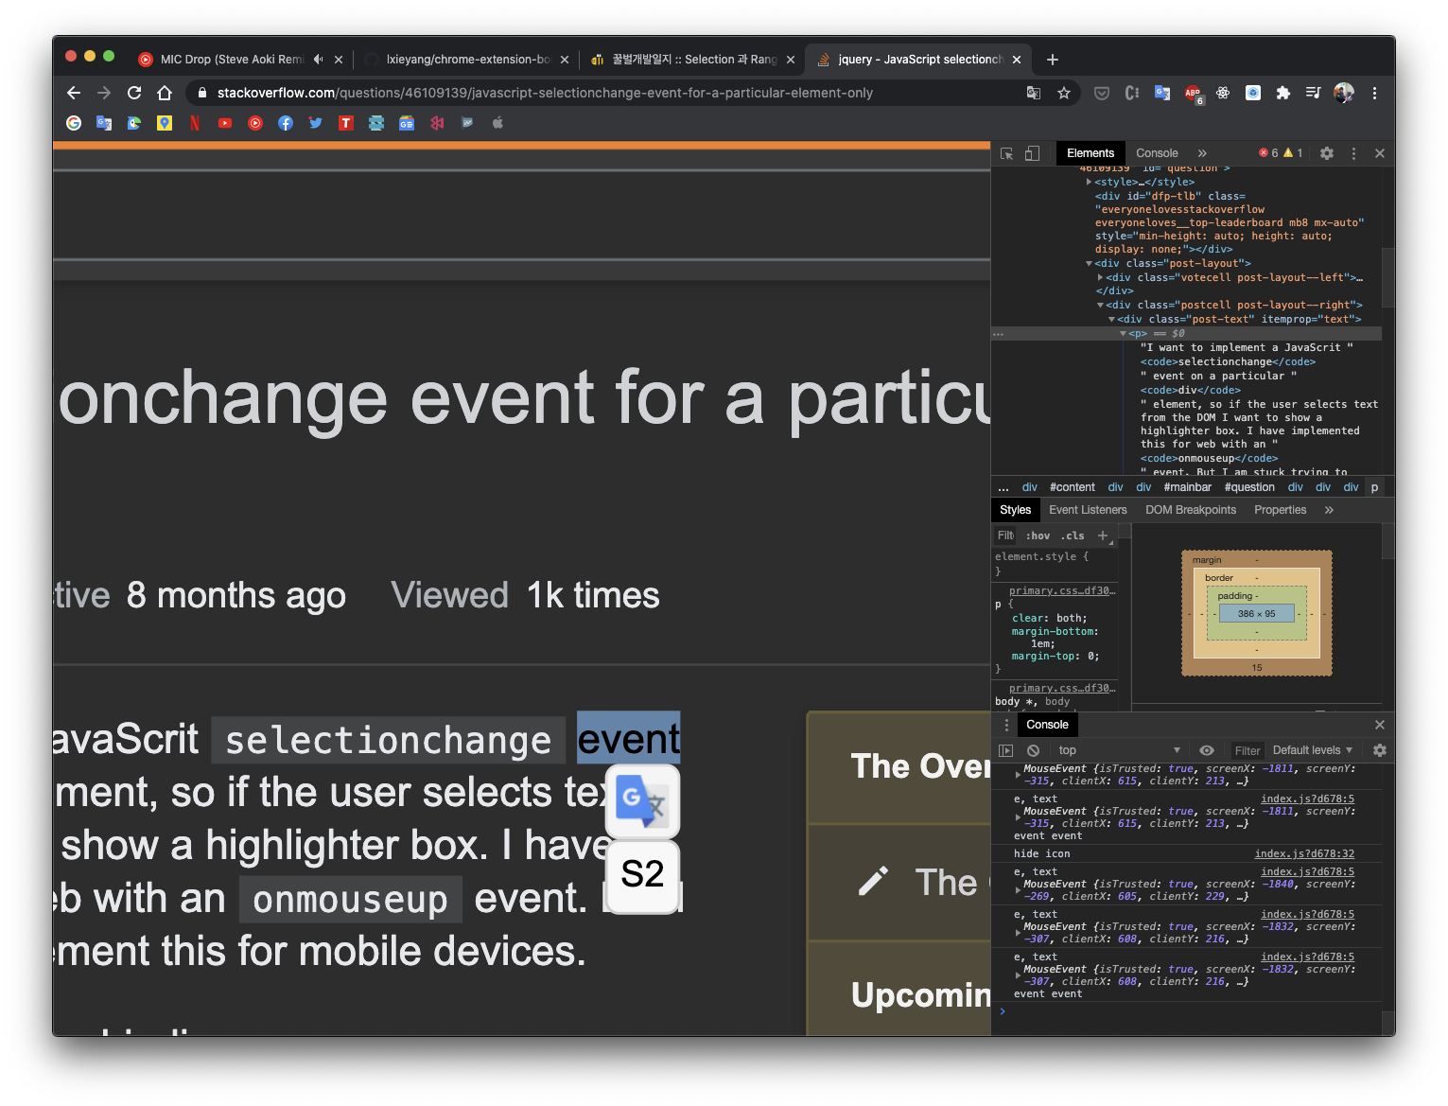Select the Elements DevTools tab
The image size is (1448, 1106).
(x=1090, y=153)
